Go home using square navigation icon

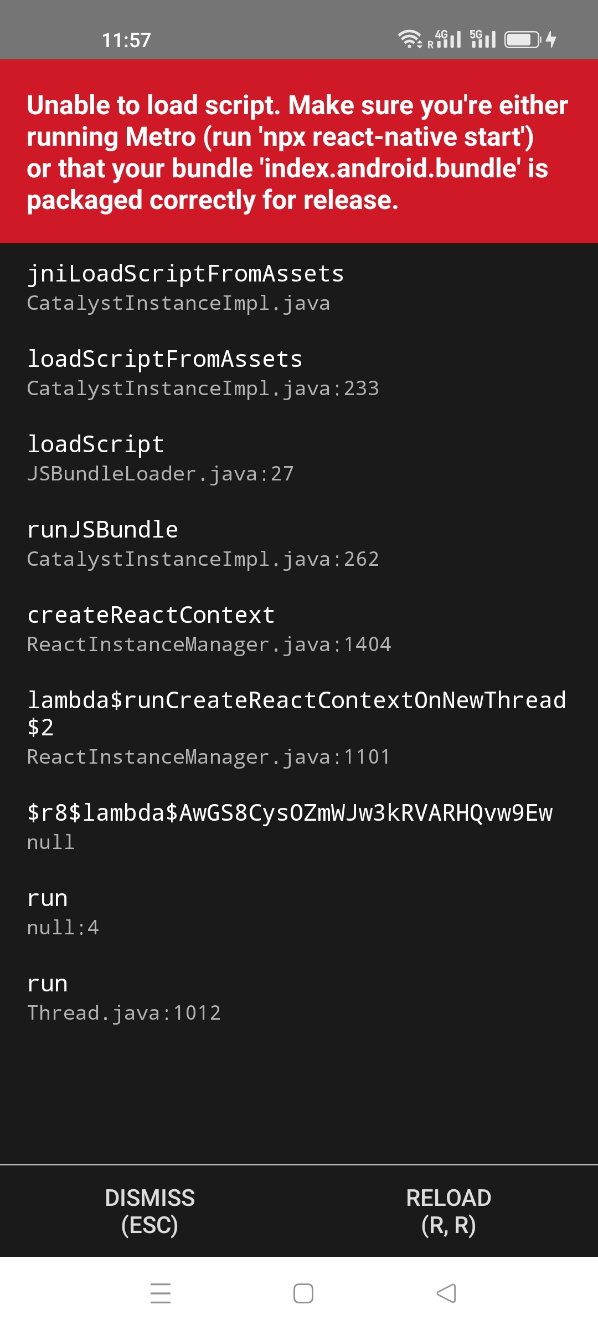pyautogui.click(x=303, y=1293)
